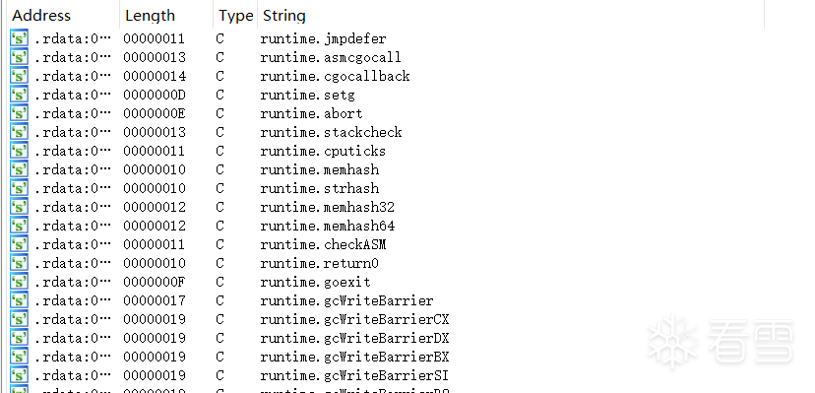
Task: Click the string icon beside runtime.abort
Action: click(20, 113)
